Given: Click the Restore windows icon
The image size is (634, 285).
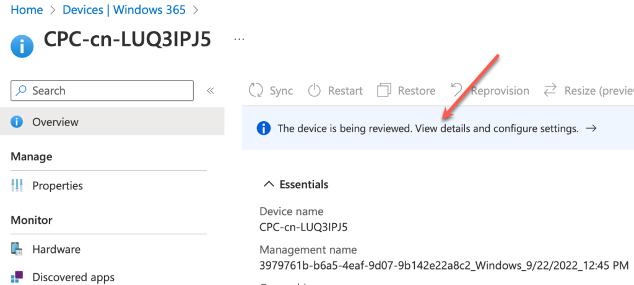Looking at the screenshot, I should tap(384, 90).
